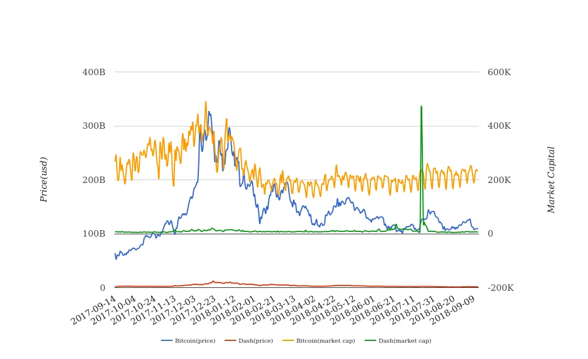Screen dimensions: 588x359
Task: Click the 2018-07-11 date label
Action: click(x=394, y=309)
